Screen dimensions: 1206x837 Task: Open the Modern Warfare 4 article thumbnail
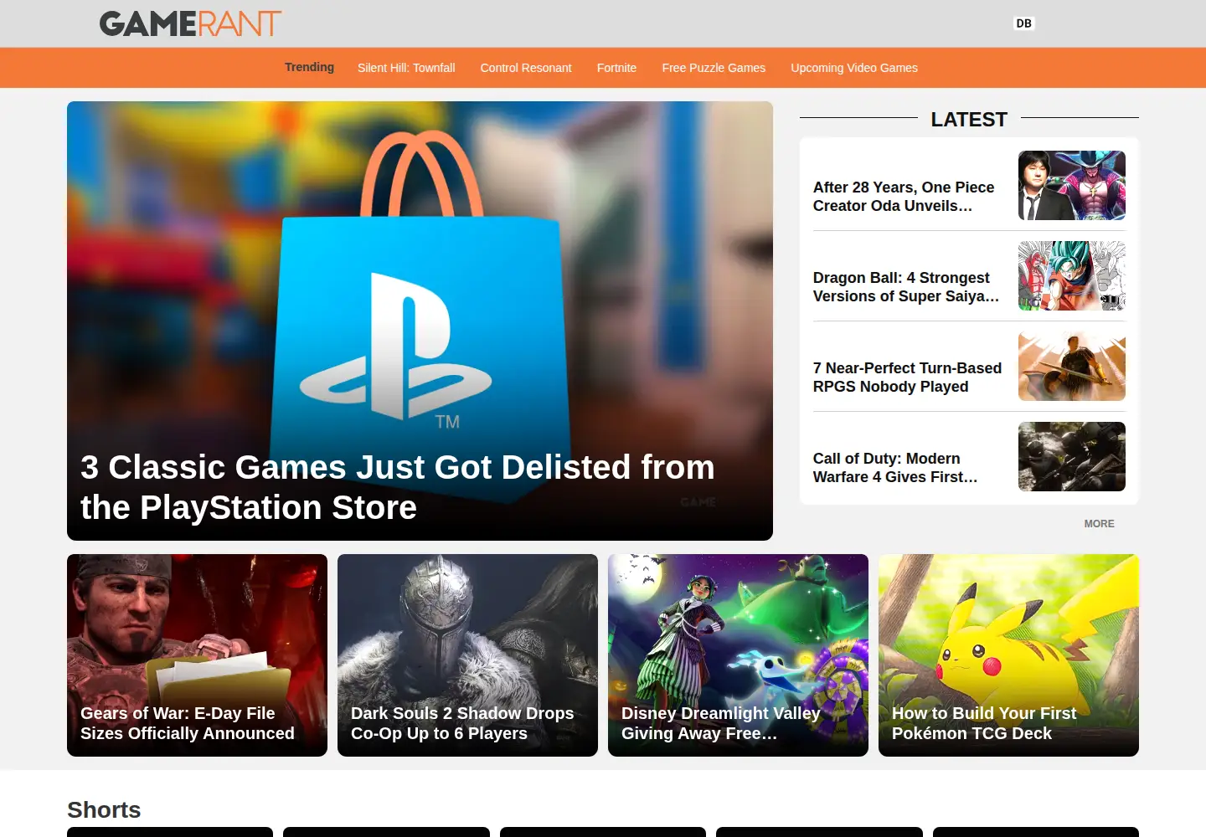pyautogui.click(x=1072, y=457)
